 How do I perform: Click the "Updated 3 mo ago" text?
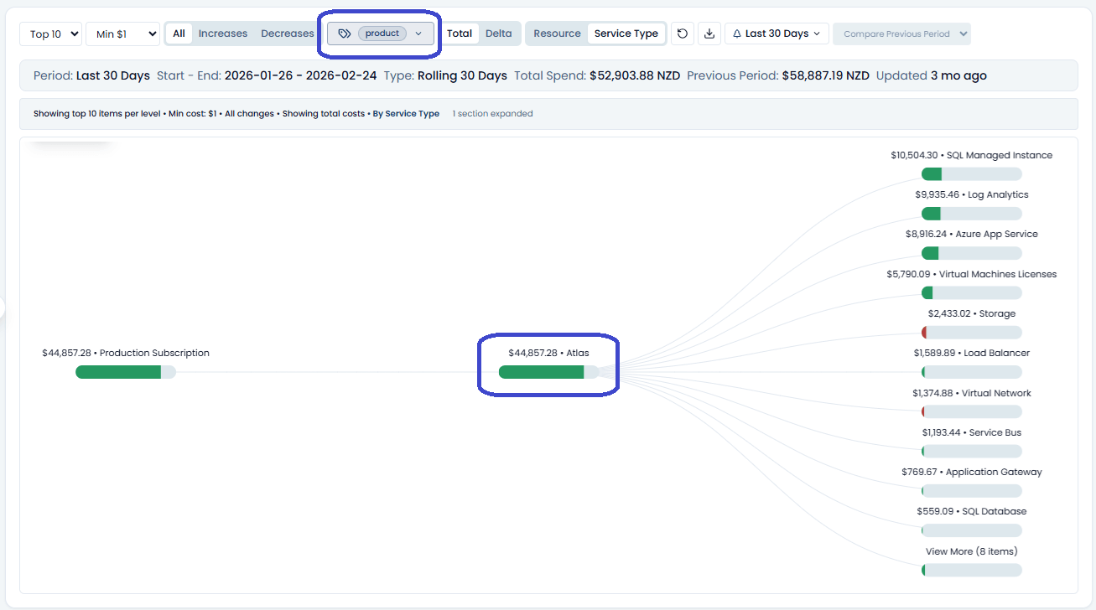click(932, 75)
